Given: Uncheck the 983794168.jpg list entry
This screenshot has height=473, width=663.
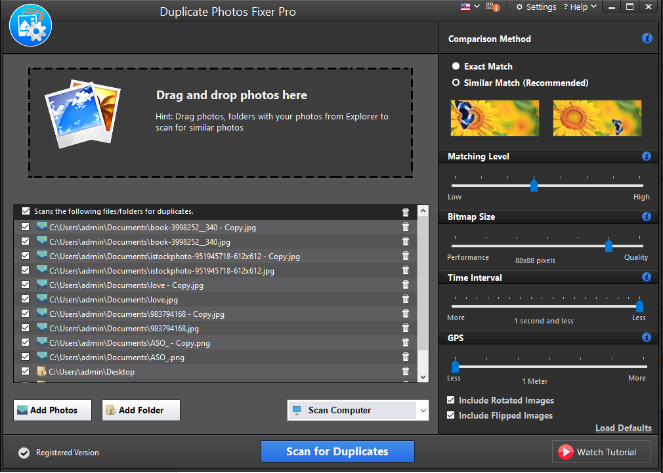Looking at the screenshot, I should pos(25,327).
